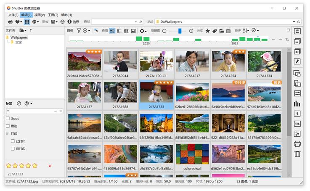Screen dimensions: 310x191
Task: Click the pencil edit tool in the right sidebar
Action: 297,61
